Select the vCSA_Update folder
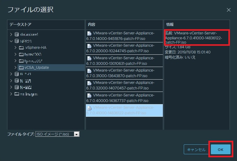Viewport: 237px width, 161px height. click(51, 68)
